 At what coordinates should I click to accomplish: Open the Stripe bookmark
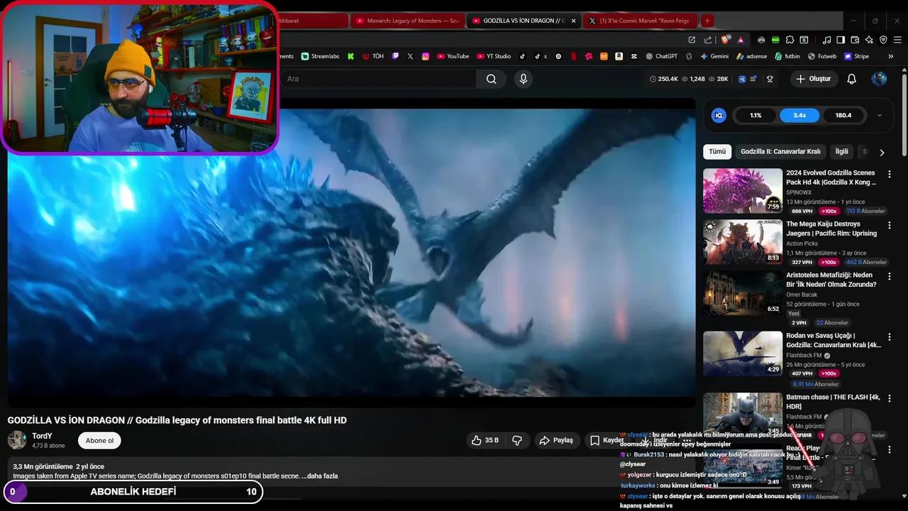[x=856, y=56]
